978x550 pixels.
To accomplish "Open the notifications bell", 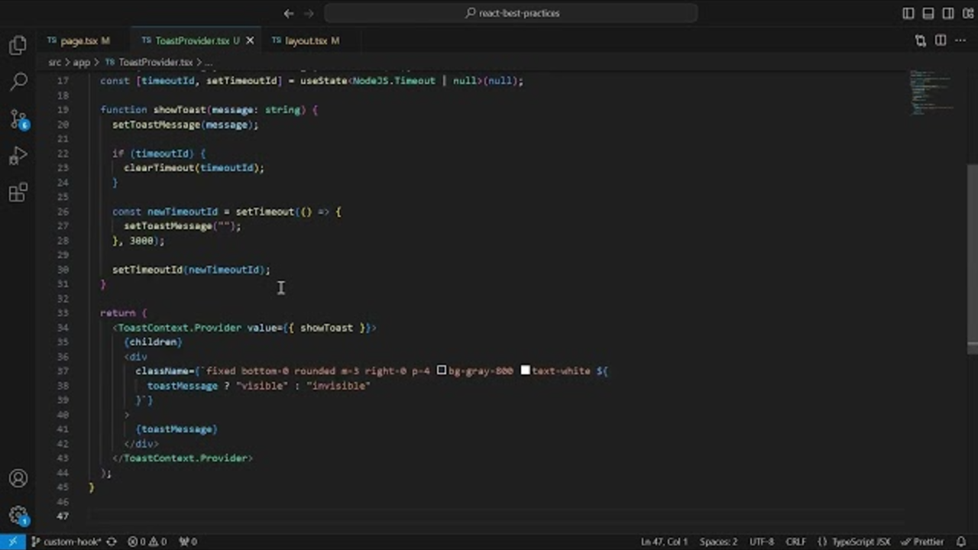I will click(961, 542).
